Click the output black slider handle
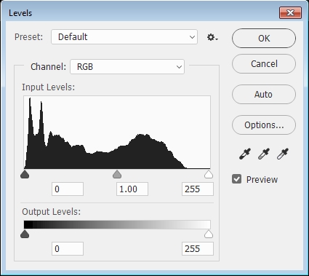The width and height of the screenshot is (309, 276). click(x=25, y=234)
